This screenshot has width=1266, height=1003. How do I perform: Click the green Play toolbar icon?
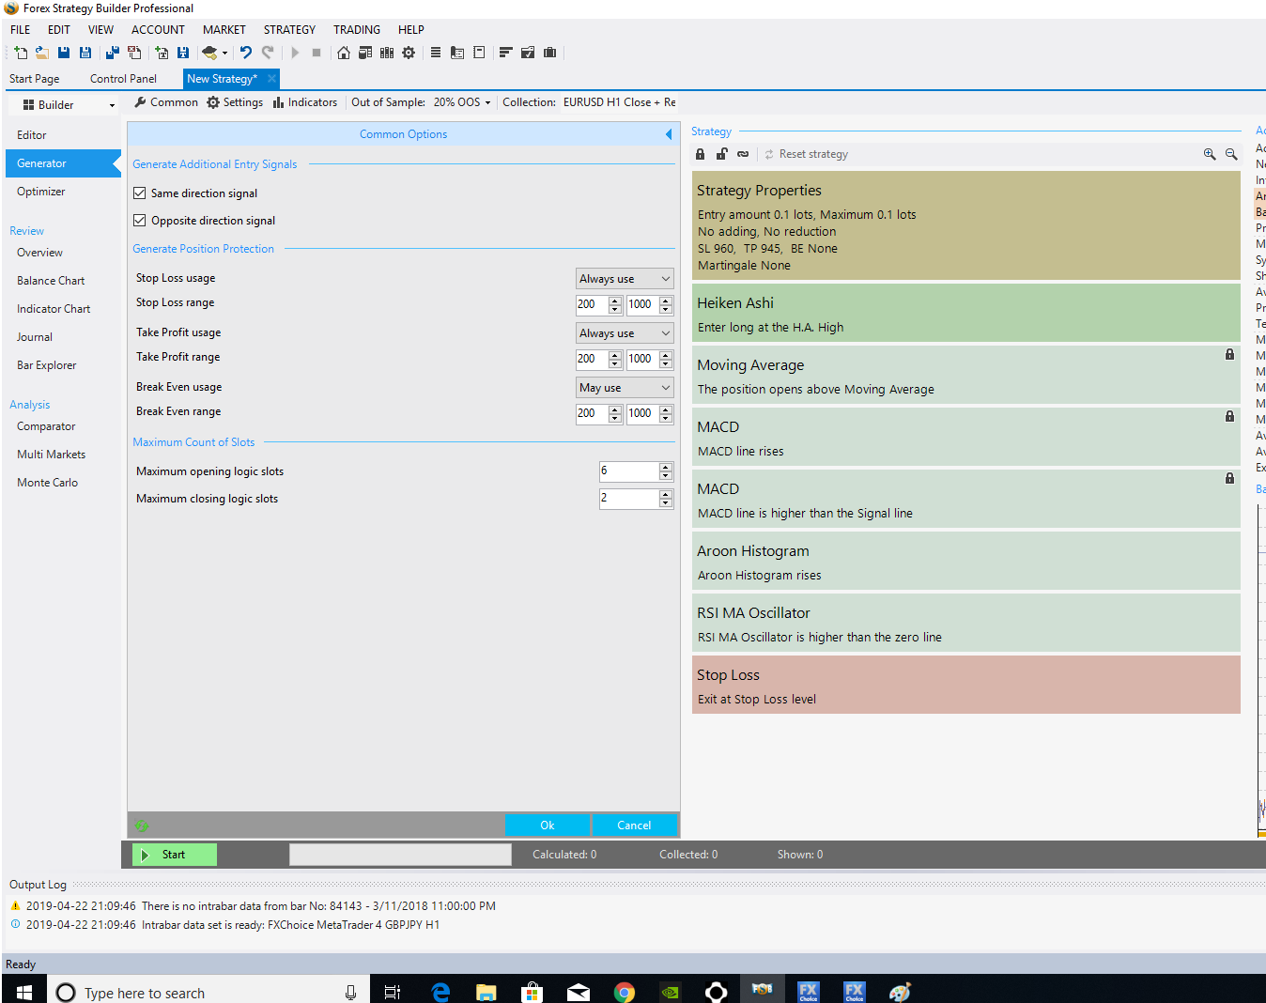pos(295,53)
